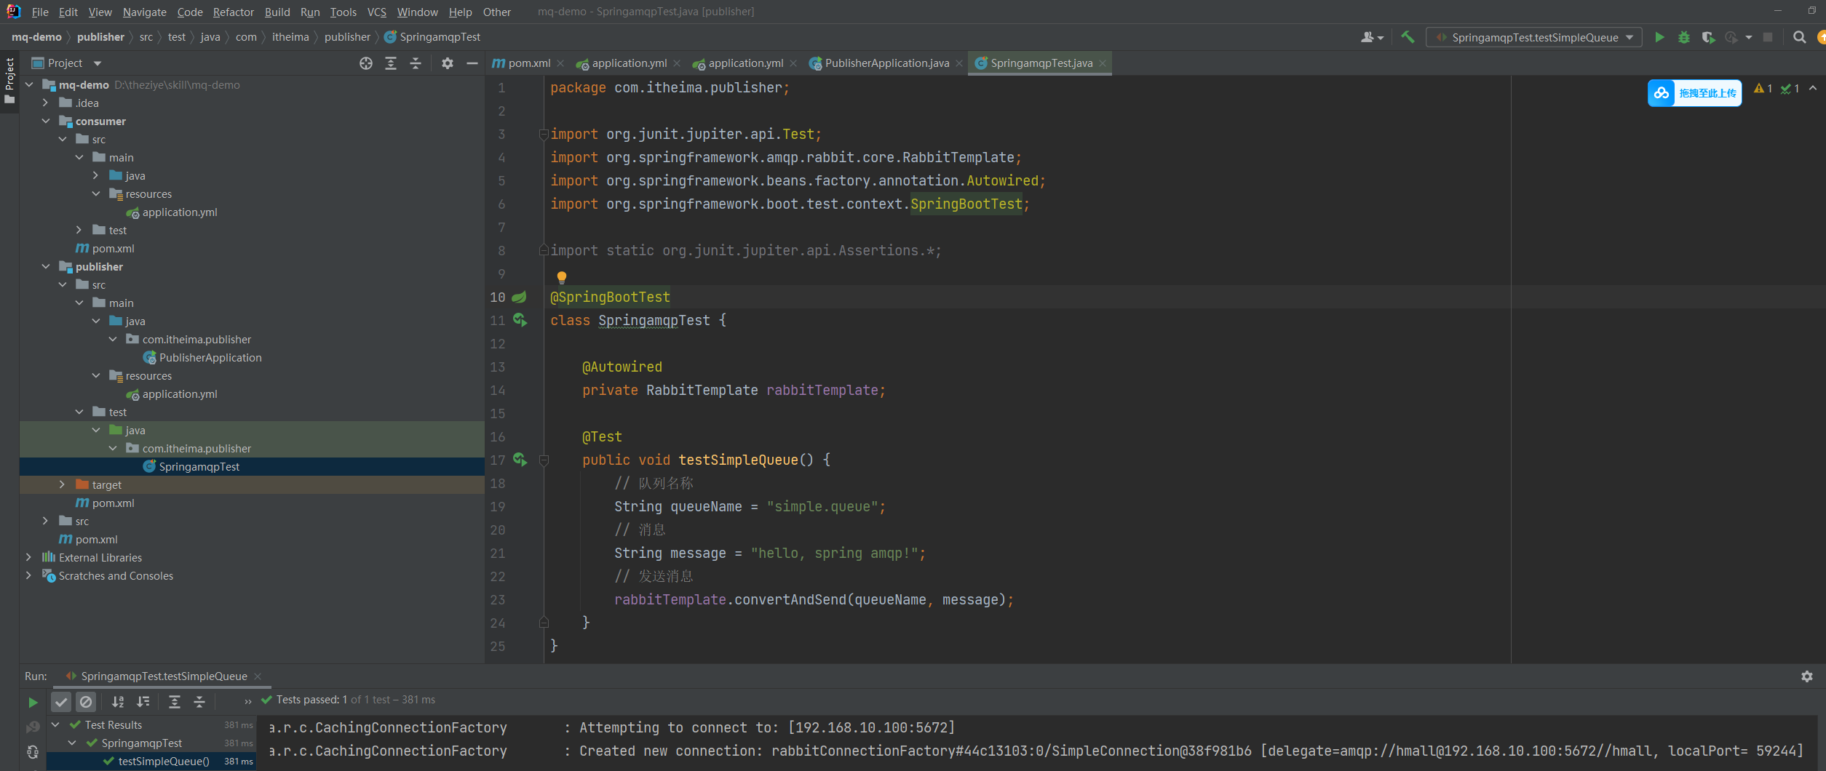Expand all in Project panel
1826x771 pixels.
(391, 63)
